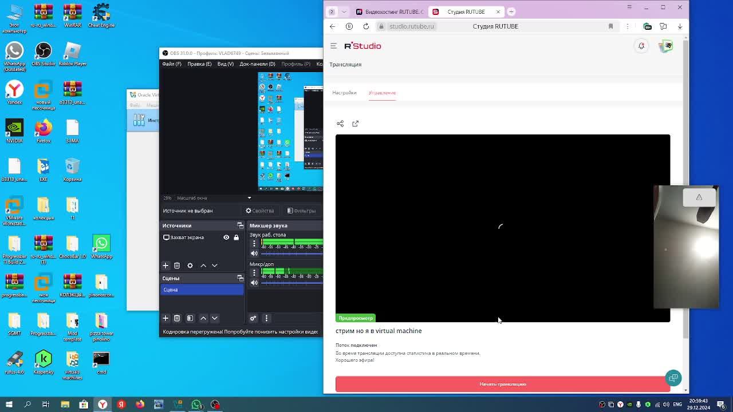Open support chat bubble icon
The image size is (733, 412).
[x=673, y=378]
